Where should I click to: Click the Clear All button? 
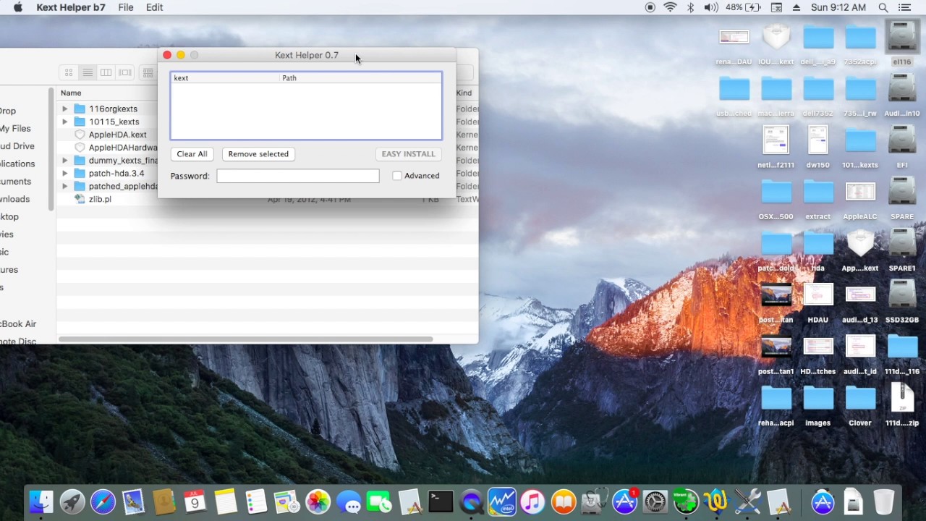192,154
